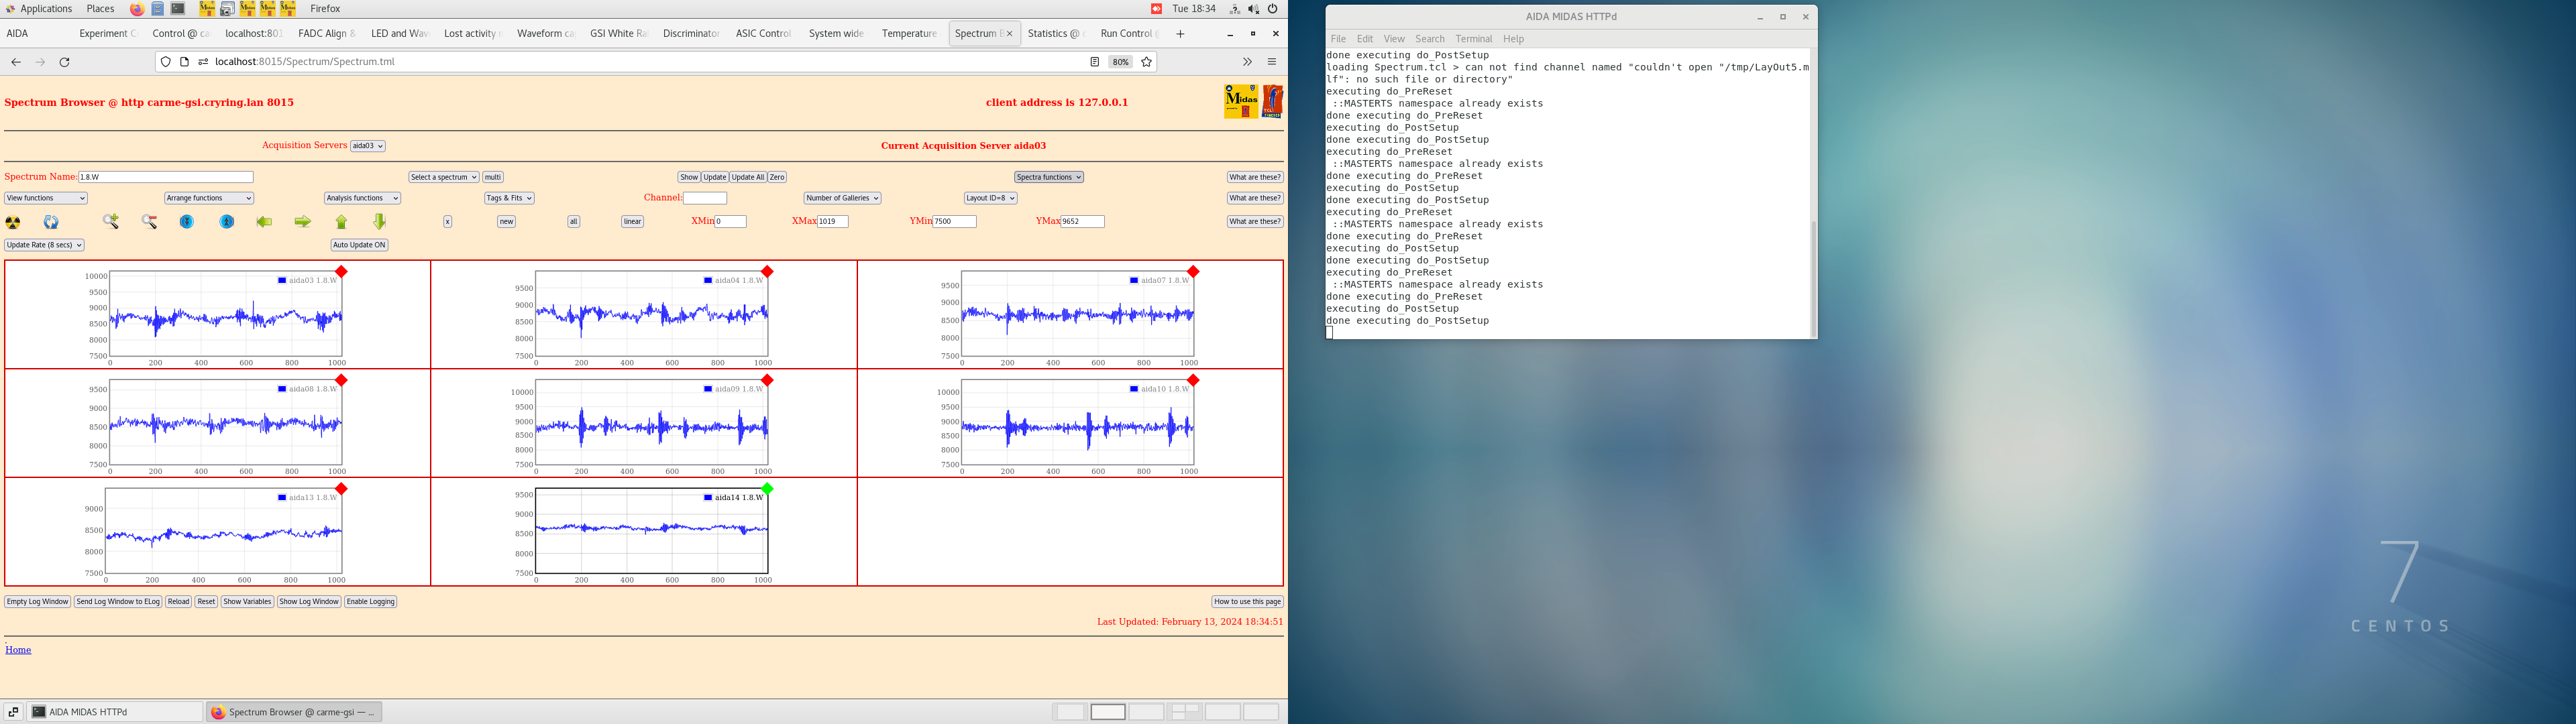
Task: Open the Terminal menu in AIDA MIDAS HTTPd
Action: [x=1473, y=38]
